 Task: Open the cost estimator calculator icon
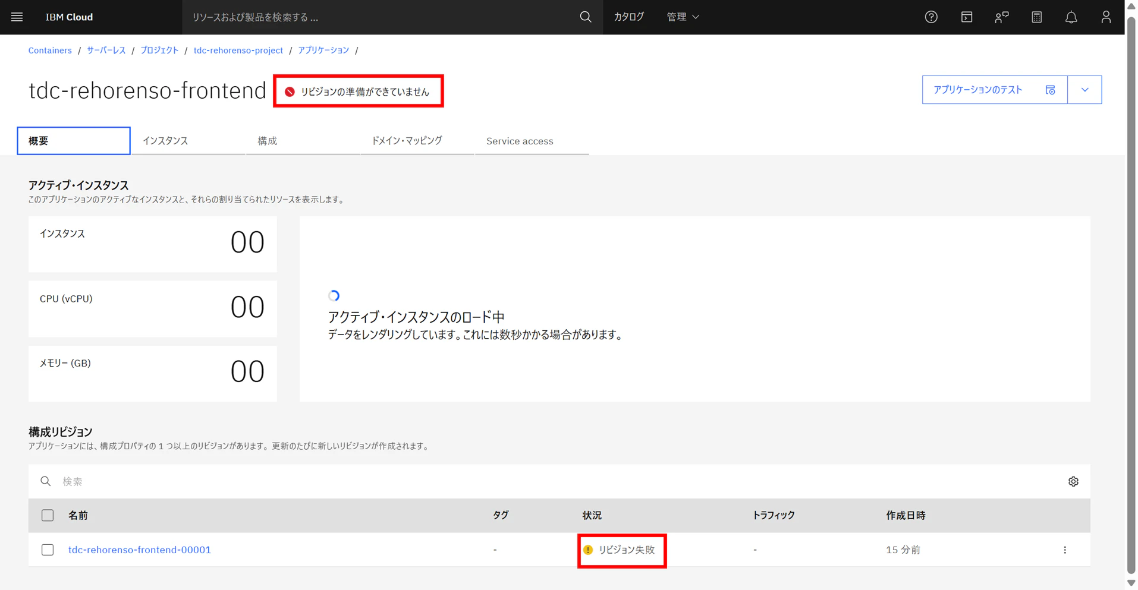pyautogui.click(x=1037, y=17)
